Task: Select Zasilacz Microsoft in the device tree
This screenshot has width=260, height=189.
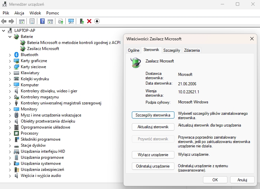Action: tap(43, 49)
